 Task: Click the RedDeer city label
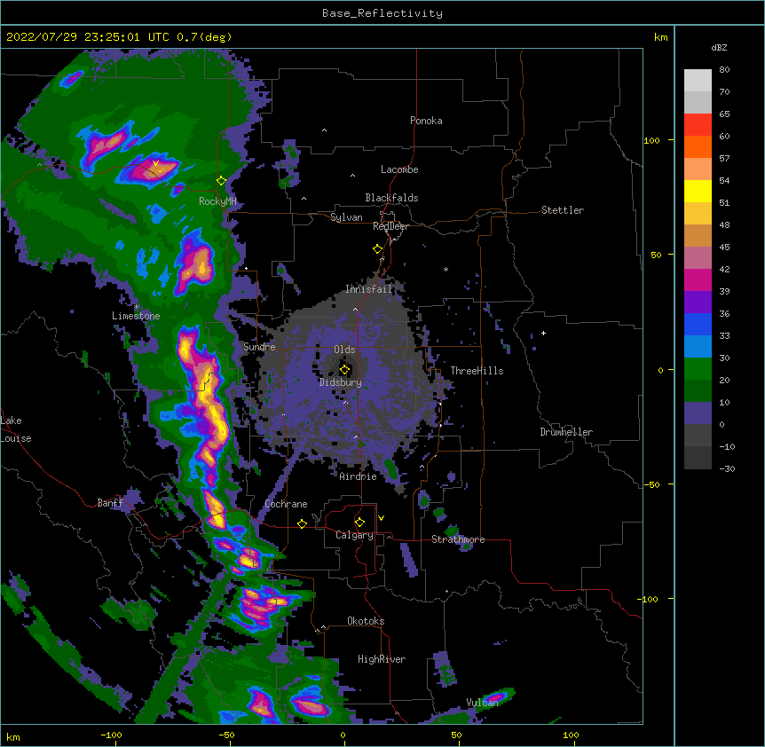[390, 226]
